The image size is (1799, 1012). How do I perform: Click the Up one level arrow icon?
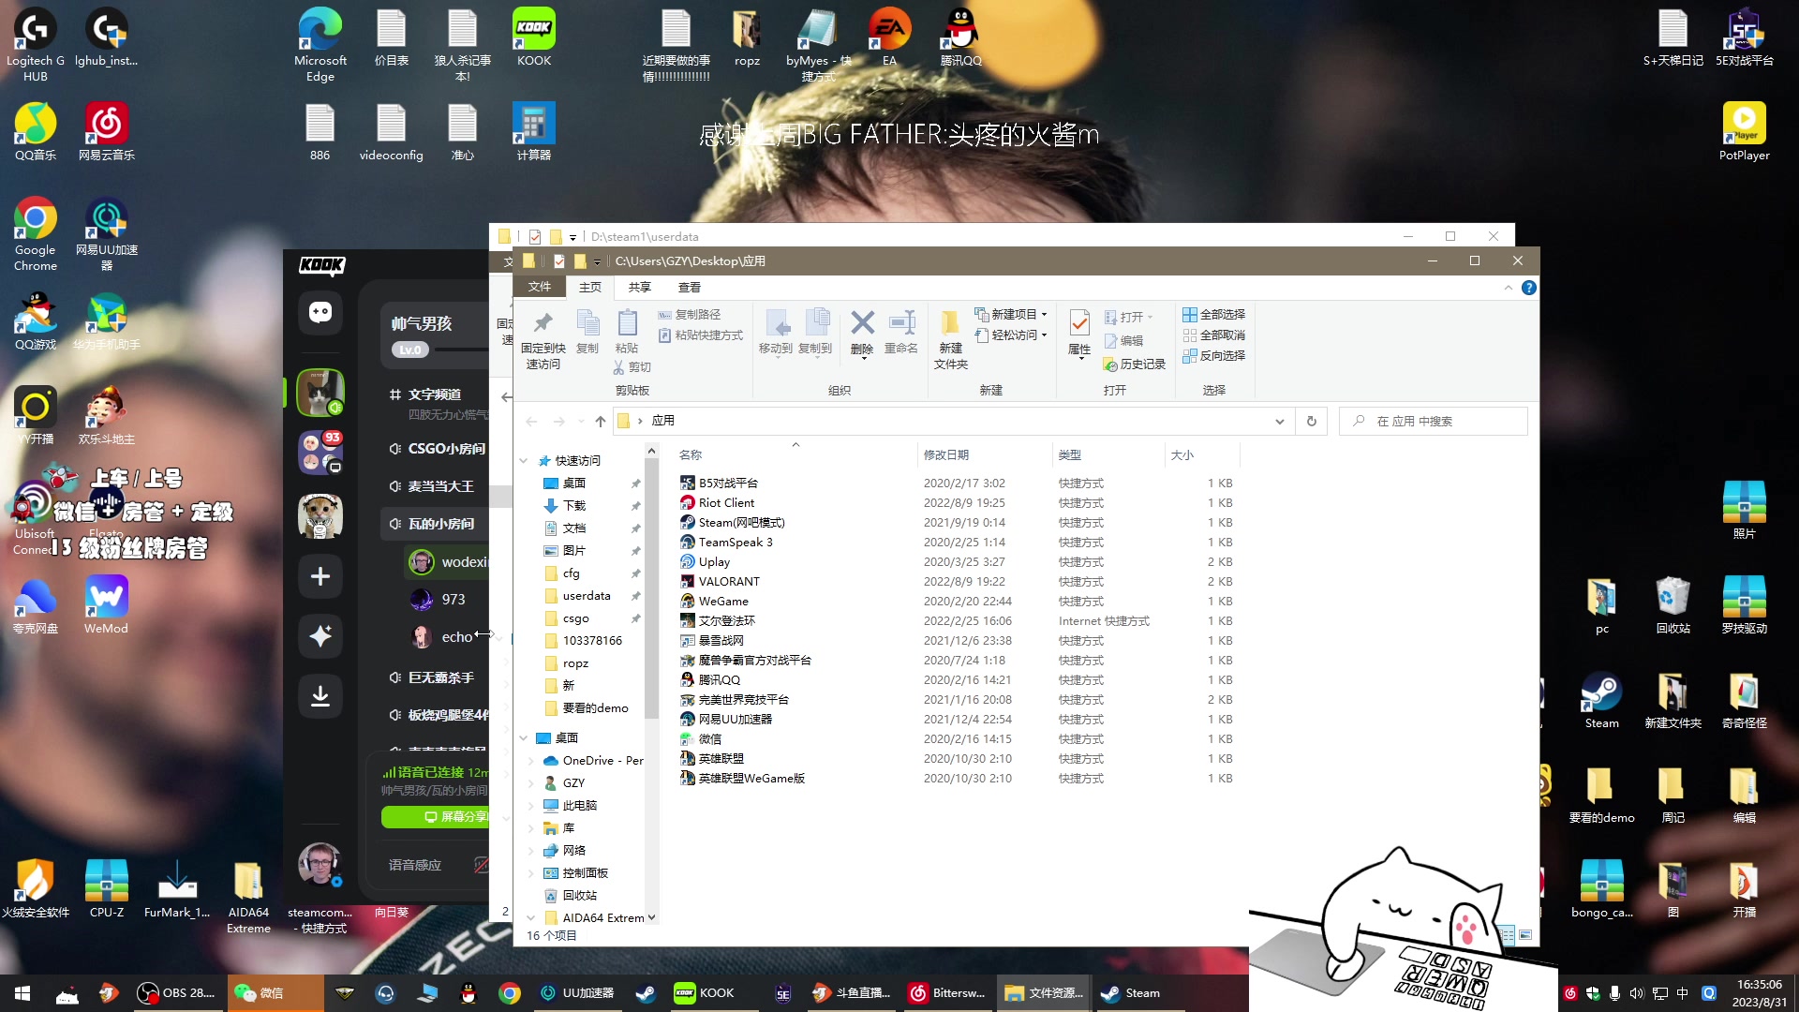tap(601, 422)
